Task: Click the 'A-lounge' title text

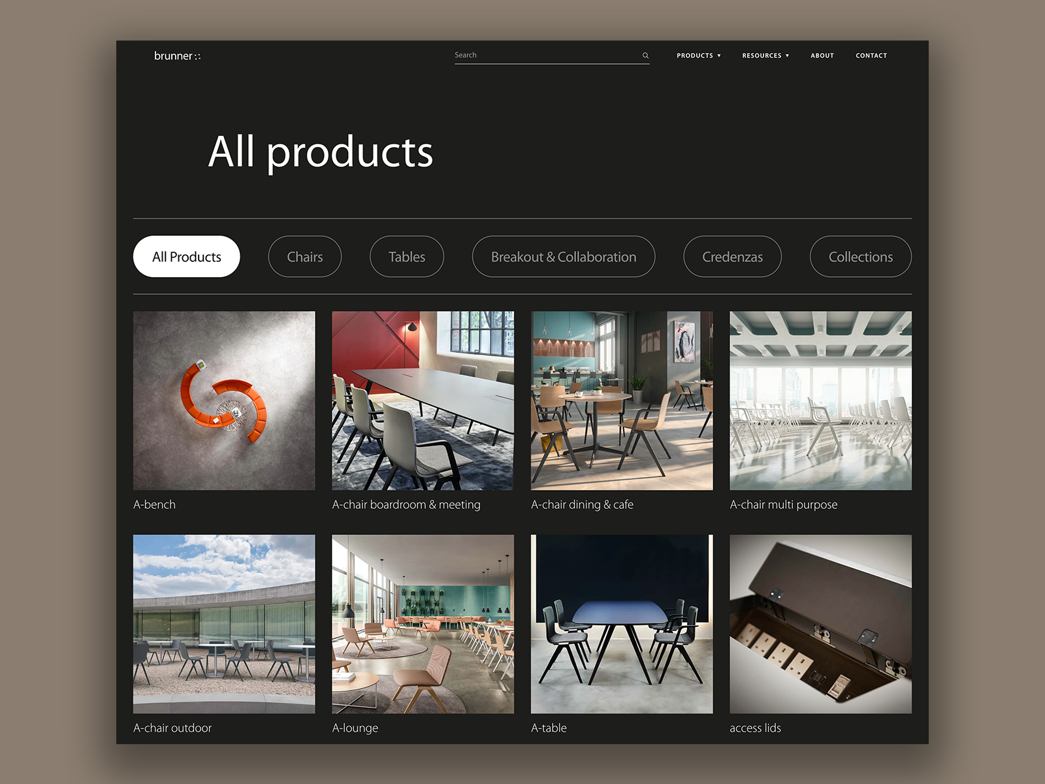Action: (x=355, y=728)
